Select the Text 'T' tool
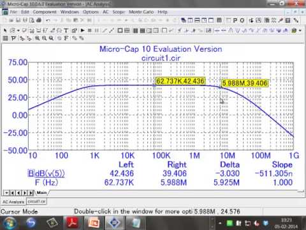Viewport: 306px width, 230px height. 66,31
